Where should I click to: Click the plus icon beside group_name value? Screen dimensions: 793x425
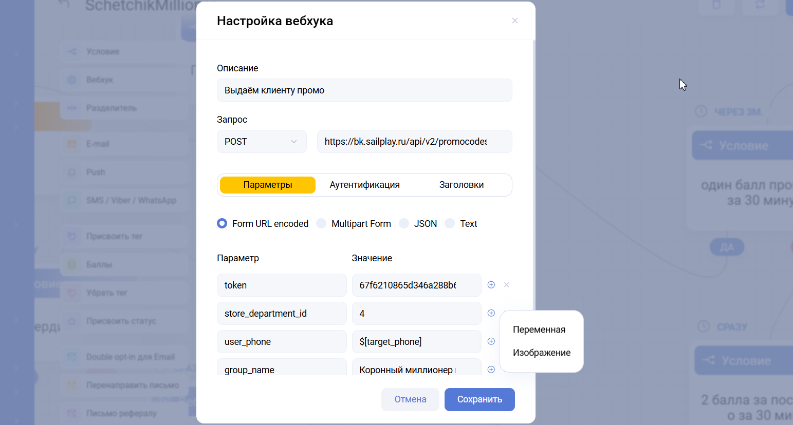point(491,370)
